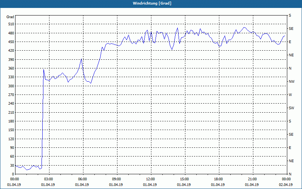The height and width of the screenshot is (189, 302).
Task: Click the 01.04.19 date under 12:00
Action: (150, 185)
